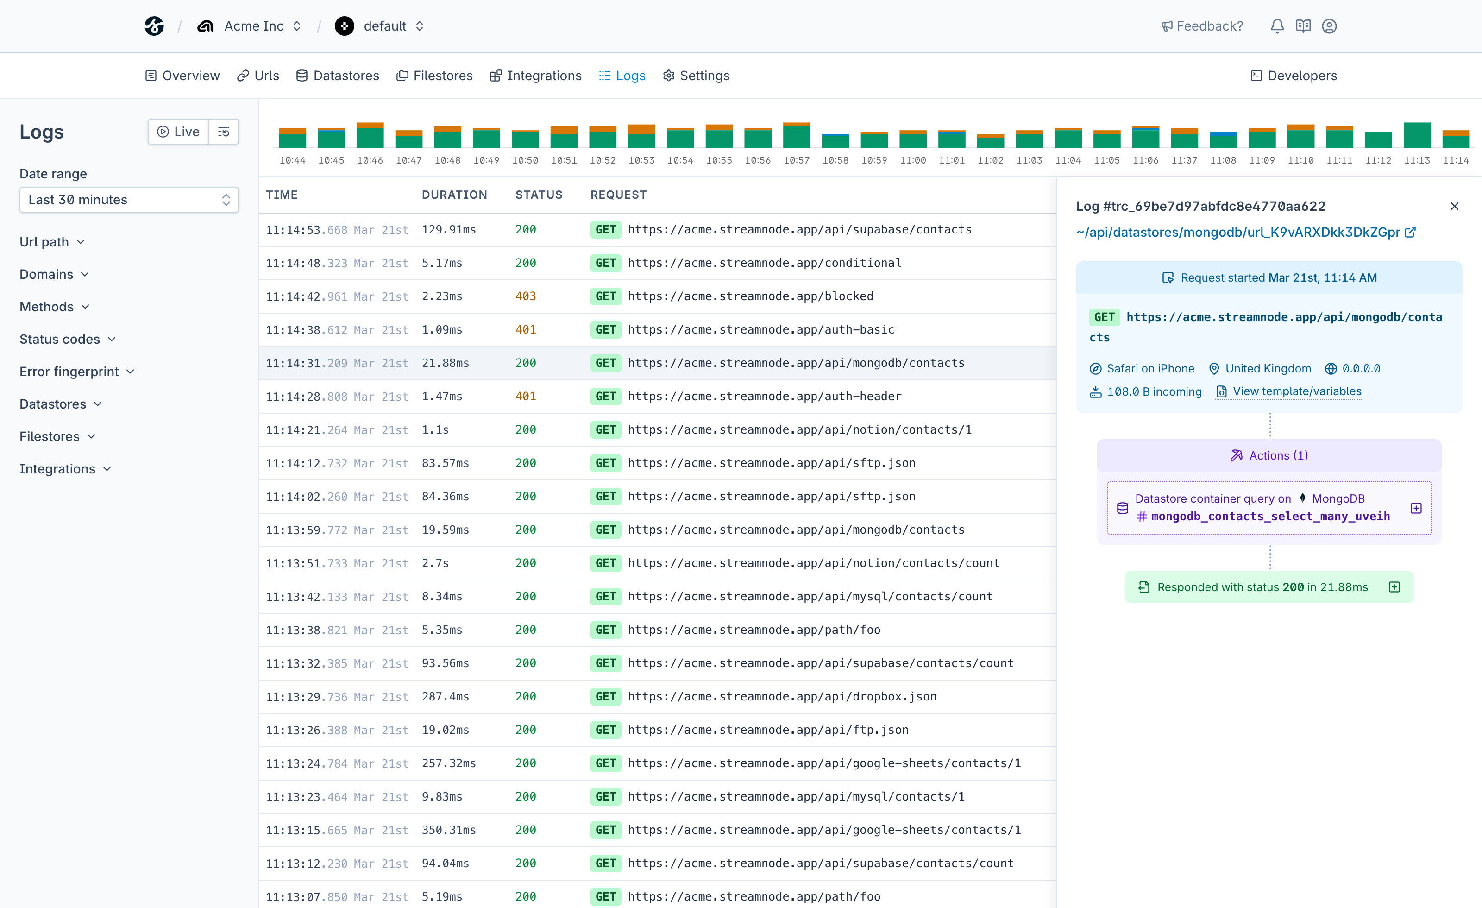Click the View template/variables link
The height and width of the screenshot is (908, 1482).
click(x=1297, y=391)
